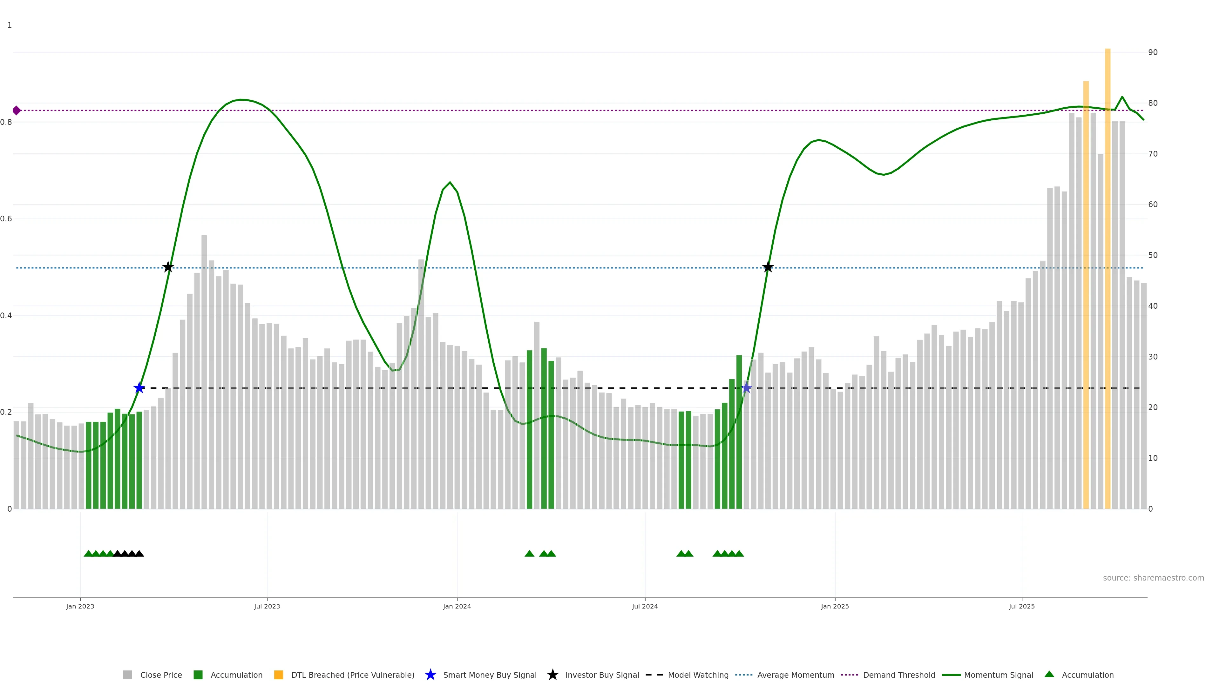This screenshot has width=1220, height=686.
Task: Click the purple diamond Demand Threshold marker
Action: point(17,110)
